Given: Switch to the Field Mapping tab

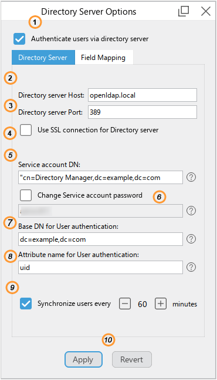Looking at the screenshot, I should (x=104, y=58).
